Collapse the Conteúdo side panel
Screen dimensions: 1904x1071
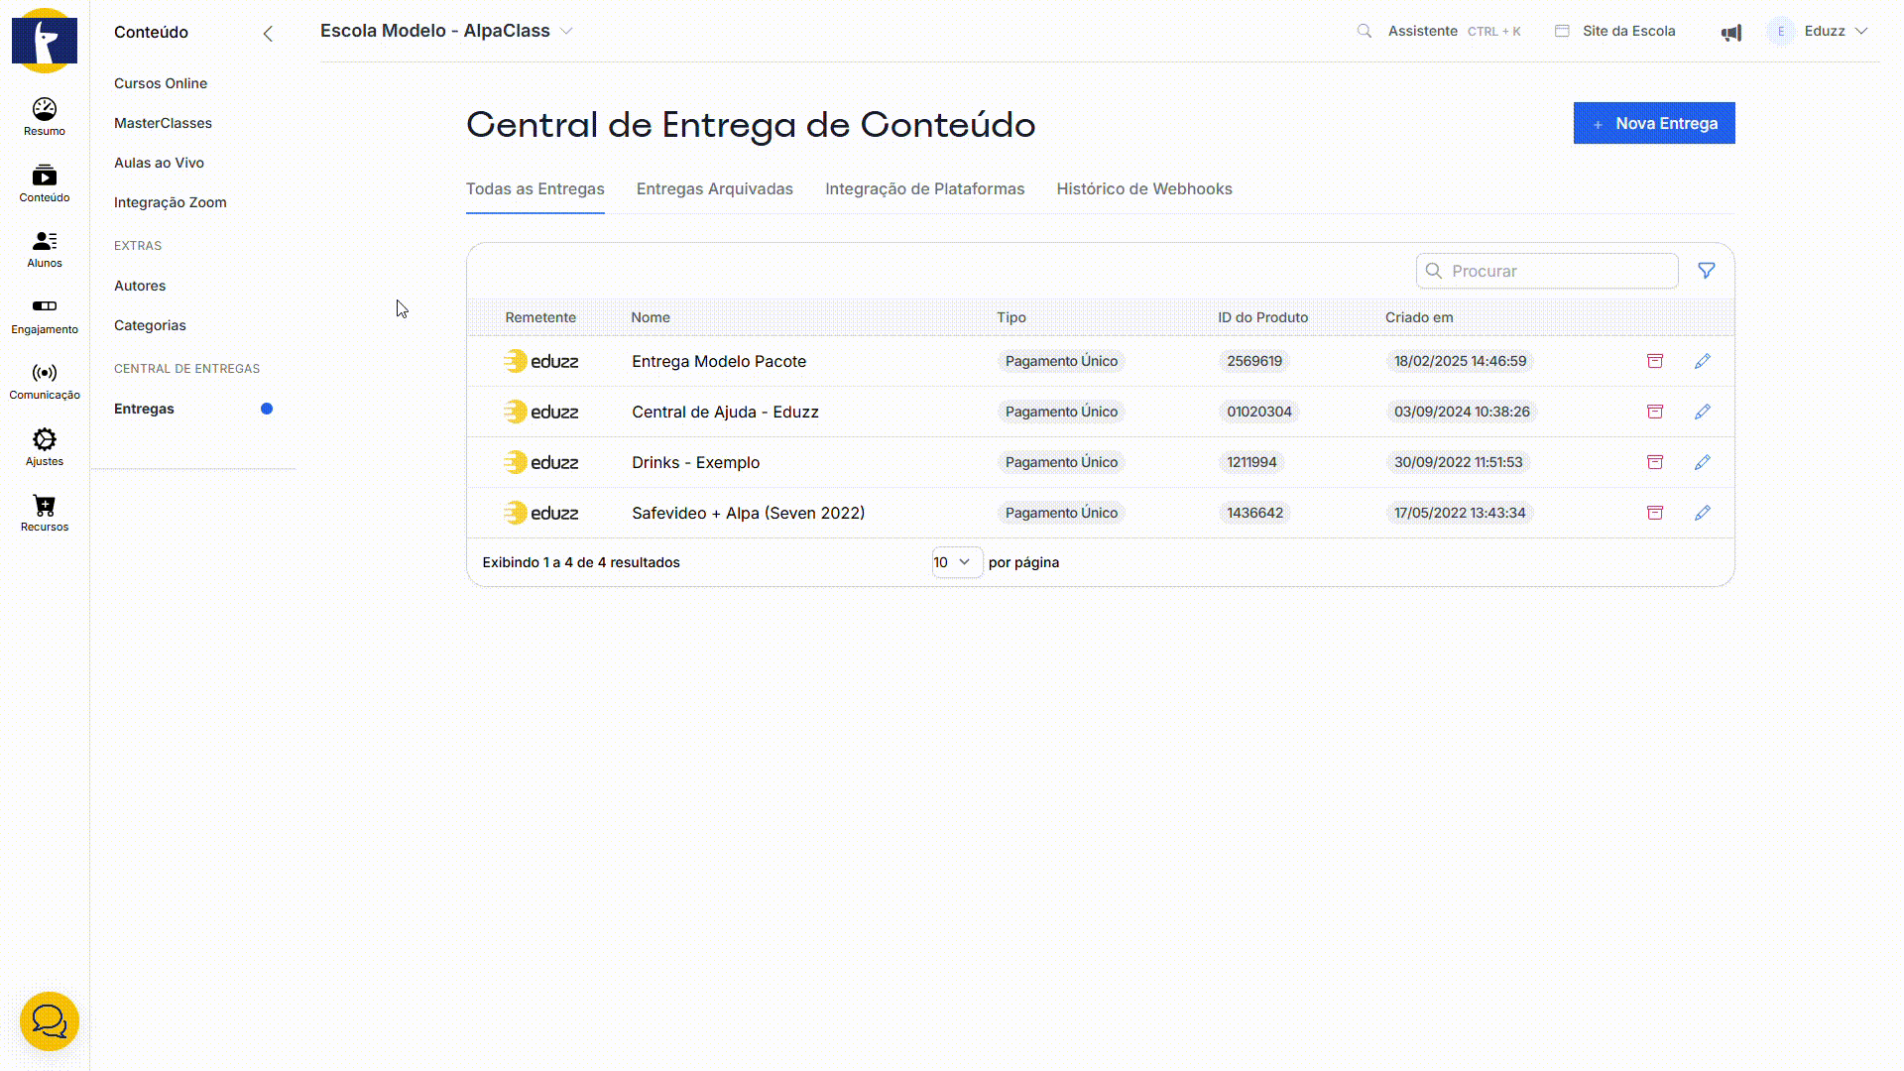tap(268, 33)
